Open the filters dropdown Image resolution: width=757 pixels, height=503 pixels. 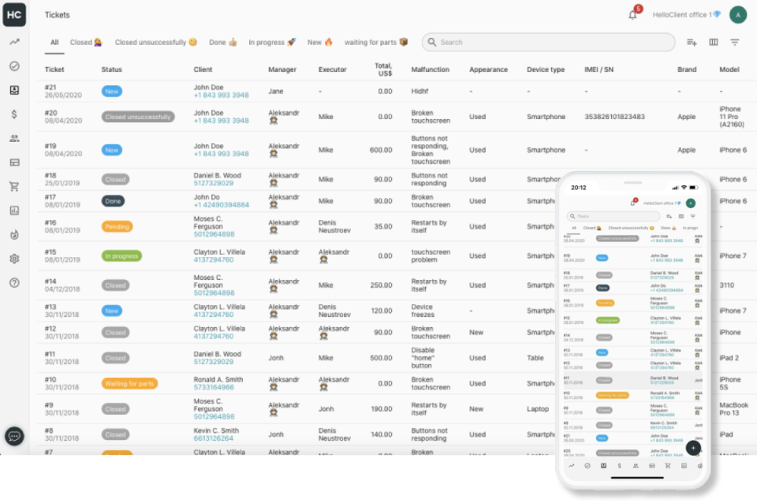(735, 42)
